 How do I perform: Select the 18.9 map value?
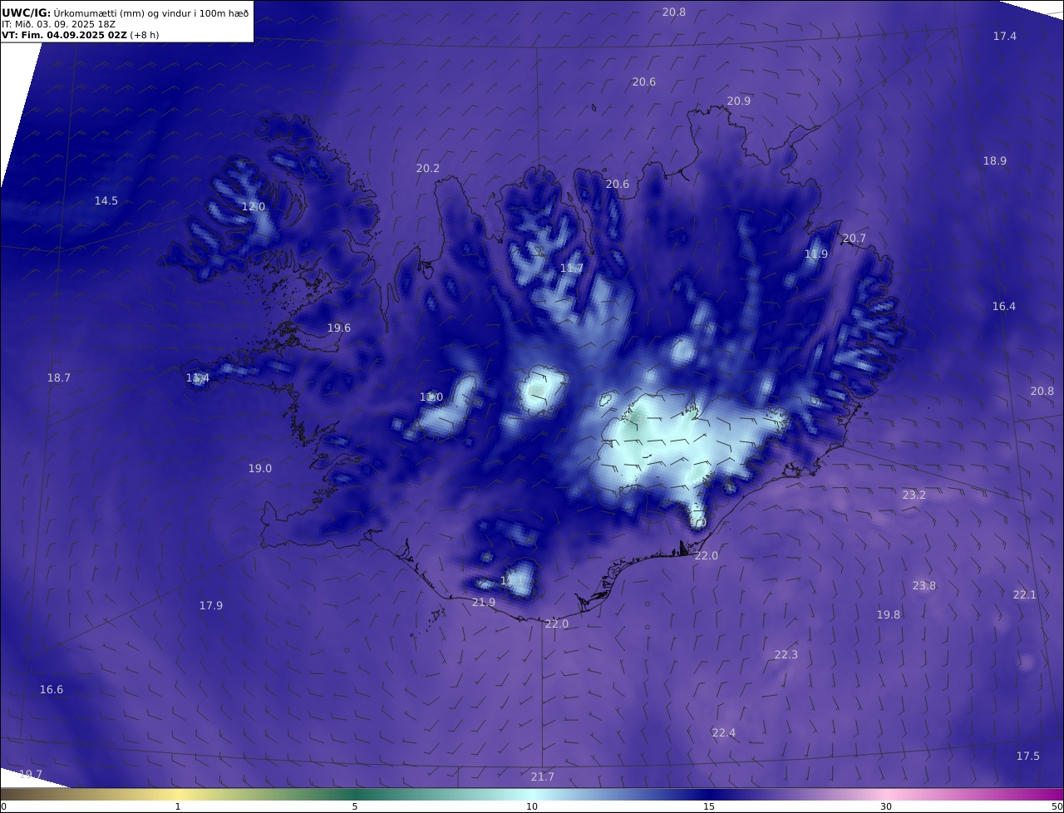coord(995,160)
